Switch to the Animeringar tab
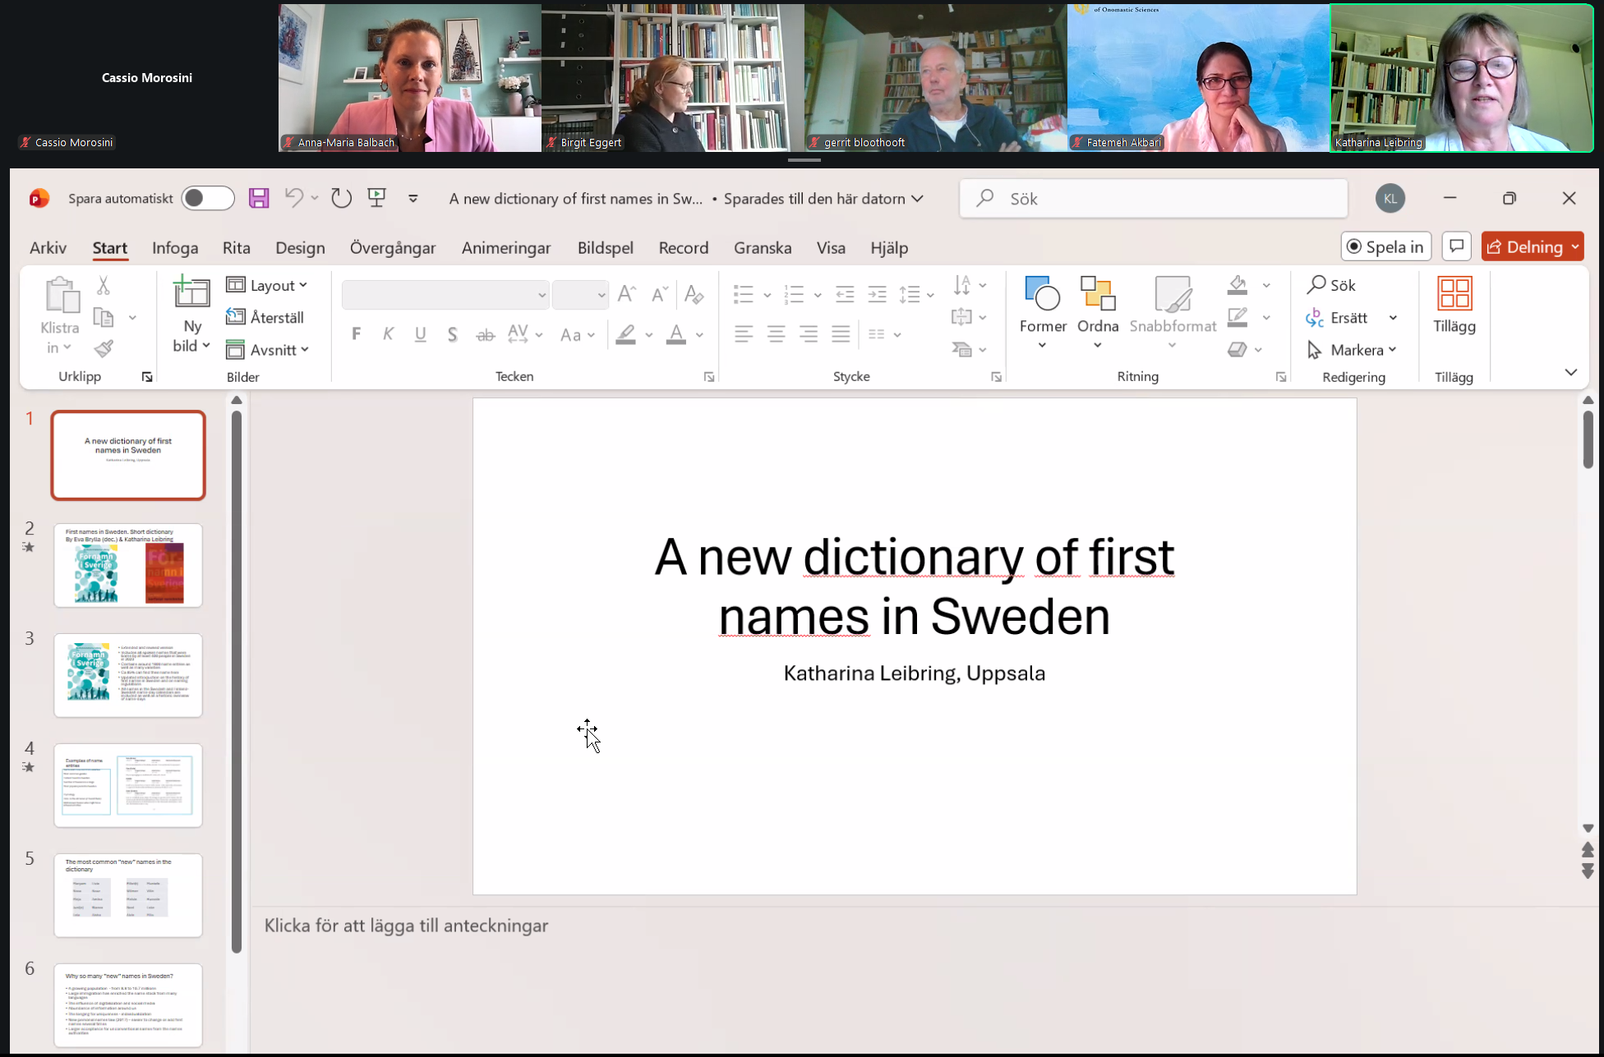 click(x=506, y=247)
